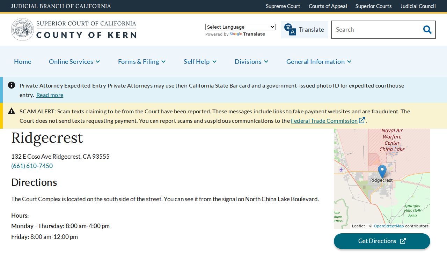Click Superior Court County of Kern title
Image resolution: width=447 pixels, height=279 pixels.
click(86, 30)
